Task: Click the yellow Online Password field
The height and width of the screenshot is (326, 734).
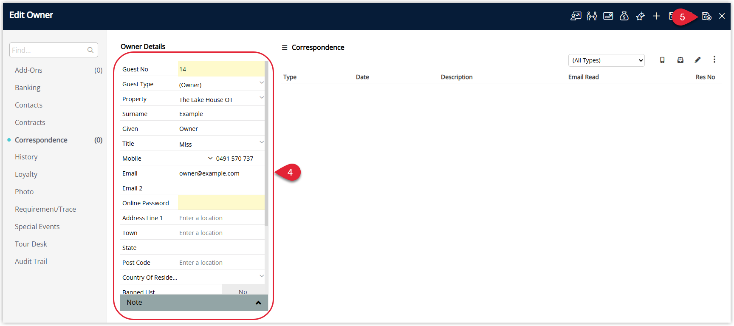Action: (x=221, y=203)
